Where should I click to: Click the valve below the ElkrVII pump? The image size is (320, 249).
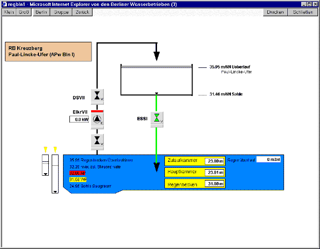(x=97, y=141)
